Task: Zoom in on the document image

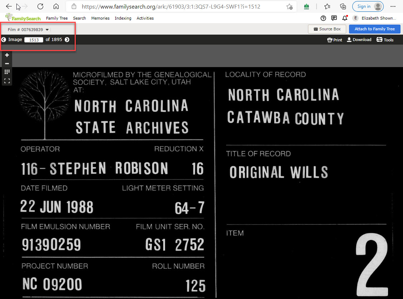Action: click(x=7, y=55)
